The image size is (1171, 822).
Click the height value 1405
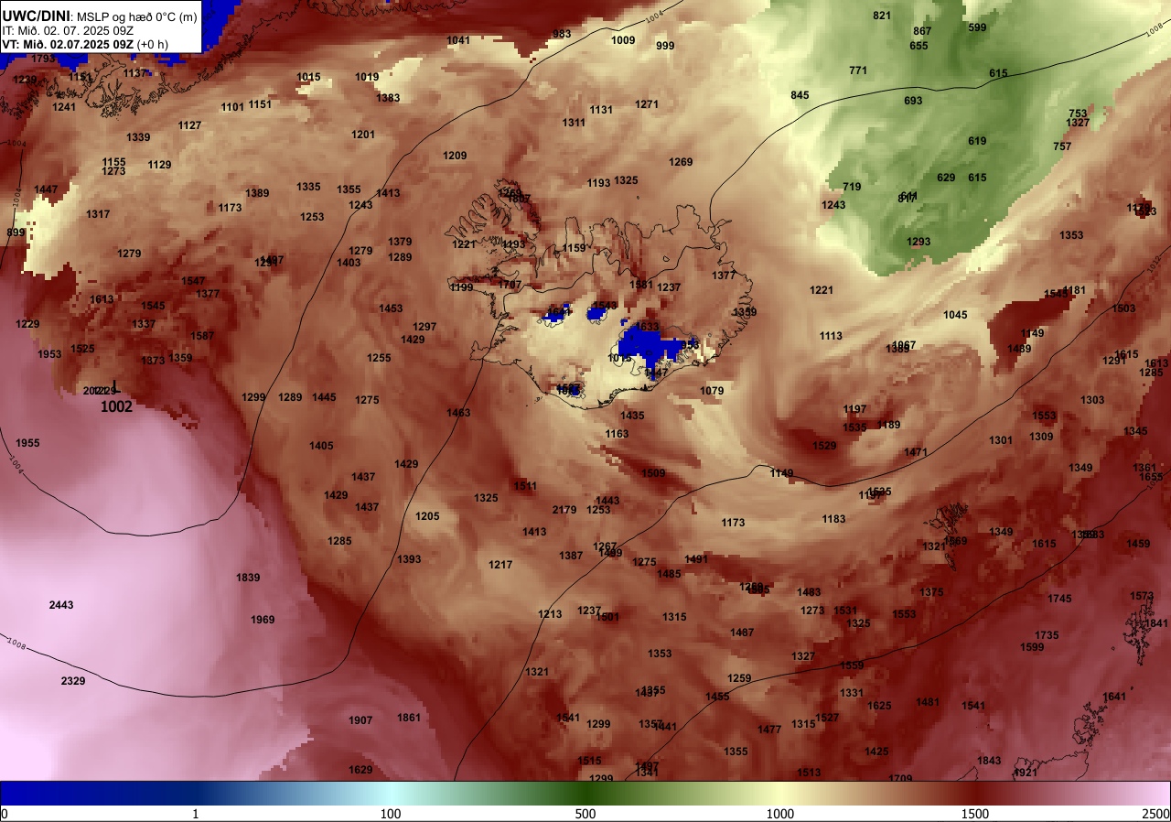[321, 446]
